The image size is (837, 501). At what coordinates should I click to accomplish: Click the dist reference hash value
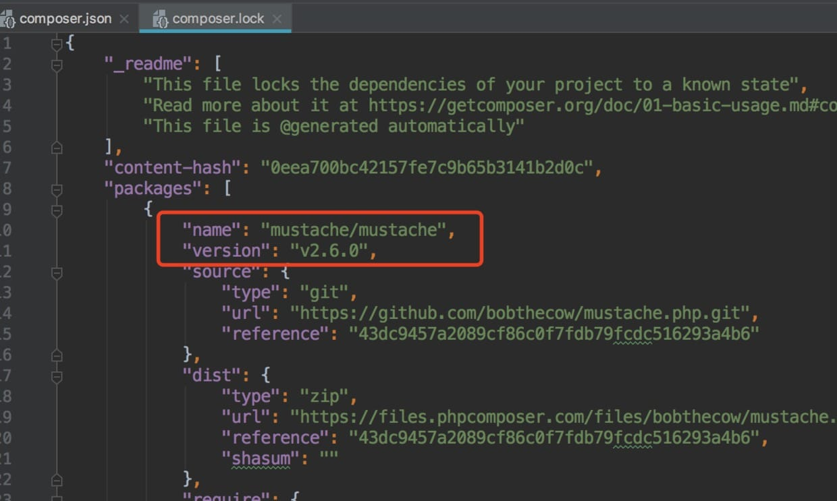coord(554,438)
